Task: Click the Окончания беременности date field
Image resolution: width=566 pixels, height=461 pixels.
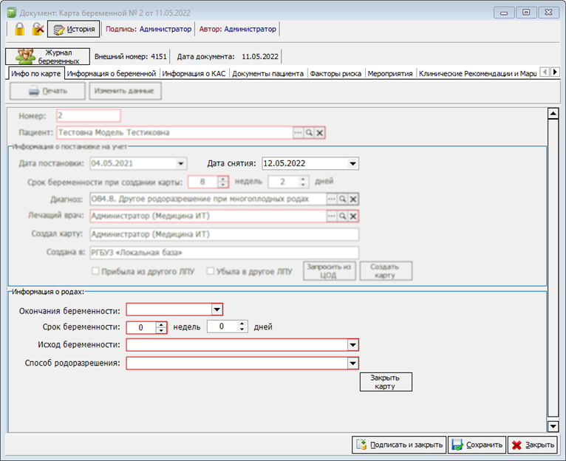Action: point(168,310)
